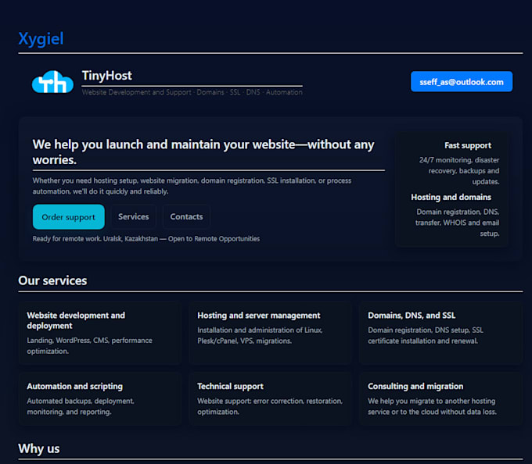Click the 'Automation and scripting' card title

click(x=75, y=386)
